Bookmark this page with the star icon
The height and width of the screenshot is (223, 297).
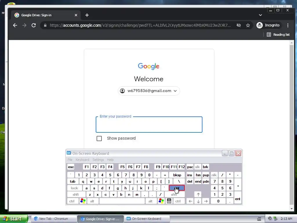[248, 25]
